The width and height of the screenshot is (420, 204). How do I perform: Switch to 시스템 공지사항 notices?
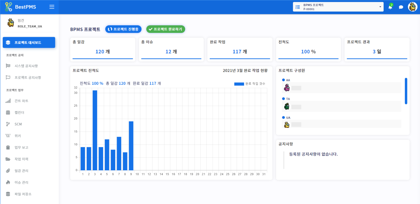[x=24, y=66]
